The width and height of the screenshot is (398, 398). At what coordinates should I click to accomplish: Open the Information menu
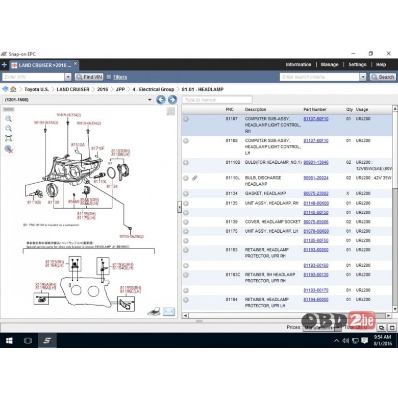click(298, 64)
